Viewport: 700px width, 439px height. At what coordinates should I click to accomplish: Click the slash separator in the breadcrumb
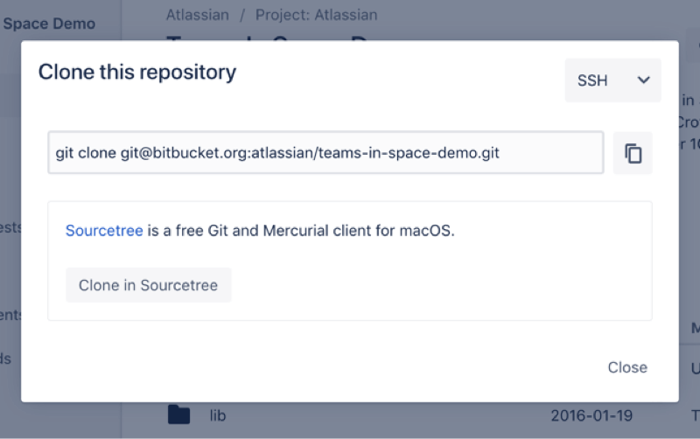(x=242, y=15)
